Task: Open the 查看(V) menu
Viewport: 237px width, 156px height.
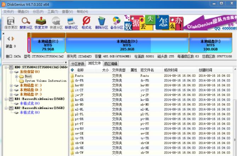Action: tap(67, 12)
